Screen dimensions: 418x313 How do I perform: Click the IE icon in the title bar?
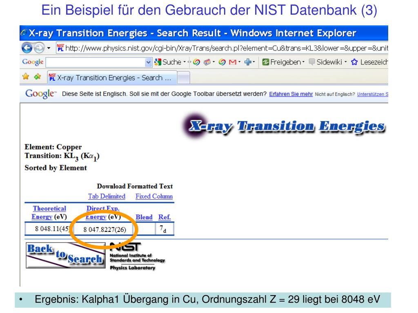tap(24, 33)
